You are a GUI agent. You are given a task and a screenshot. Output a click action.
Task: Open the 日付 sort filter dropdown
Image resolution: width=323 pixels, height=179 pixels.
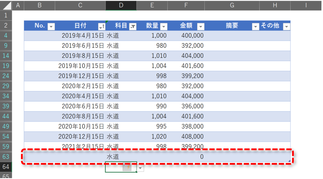coord(102,26)
